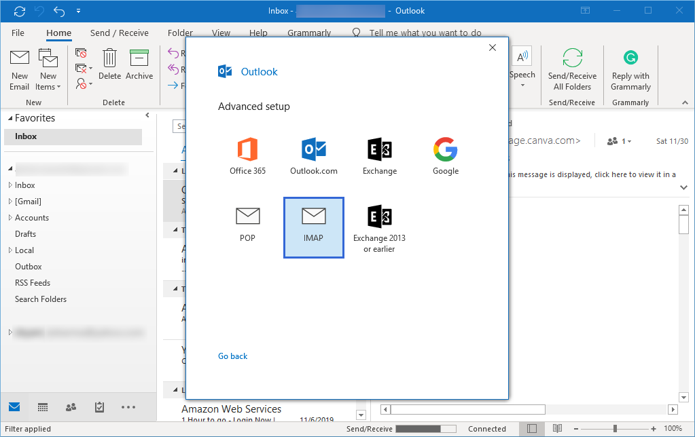Screen dimensions: 695x437
Task: Choose Office 365 account type
Action: pos(247,156)
